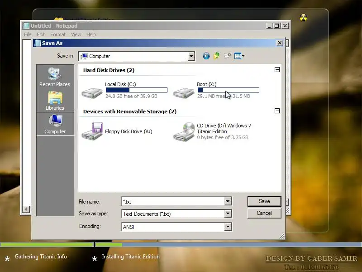Open Notepad Format menu
Screen dimensions: 362x272
coord(58,34)
